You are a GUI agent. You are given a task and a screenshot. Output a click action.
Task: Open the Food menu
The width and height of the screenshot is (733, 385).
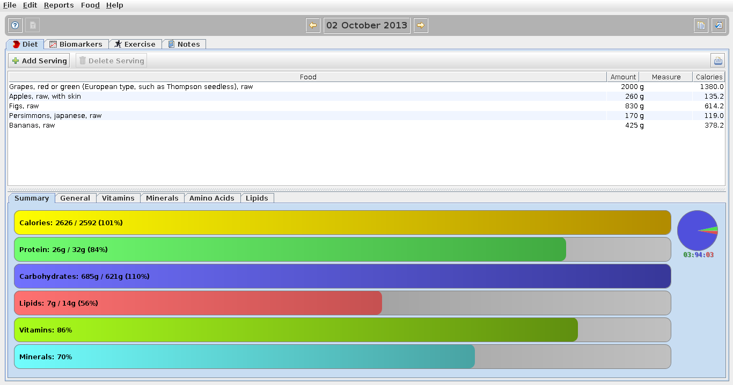[x=90, y=5]
